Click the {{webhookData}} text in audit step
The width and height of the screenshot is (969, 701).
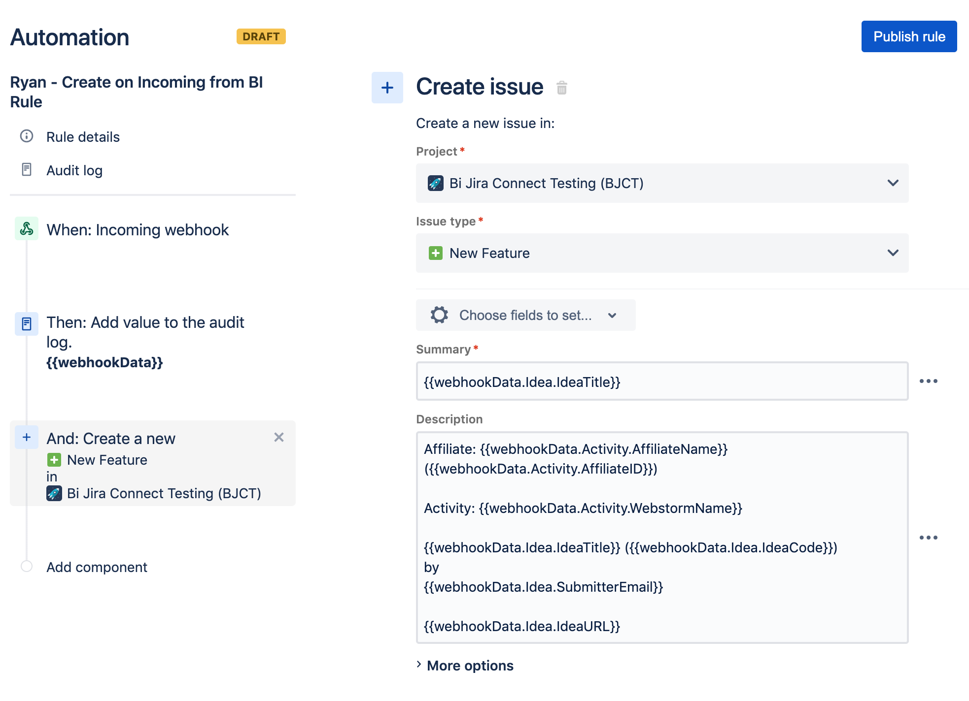104,362
